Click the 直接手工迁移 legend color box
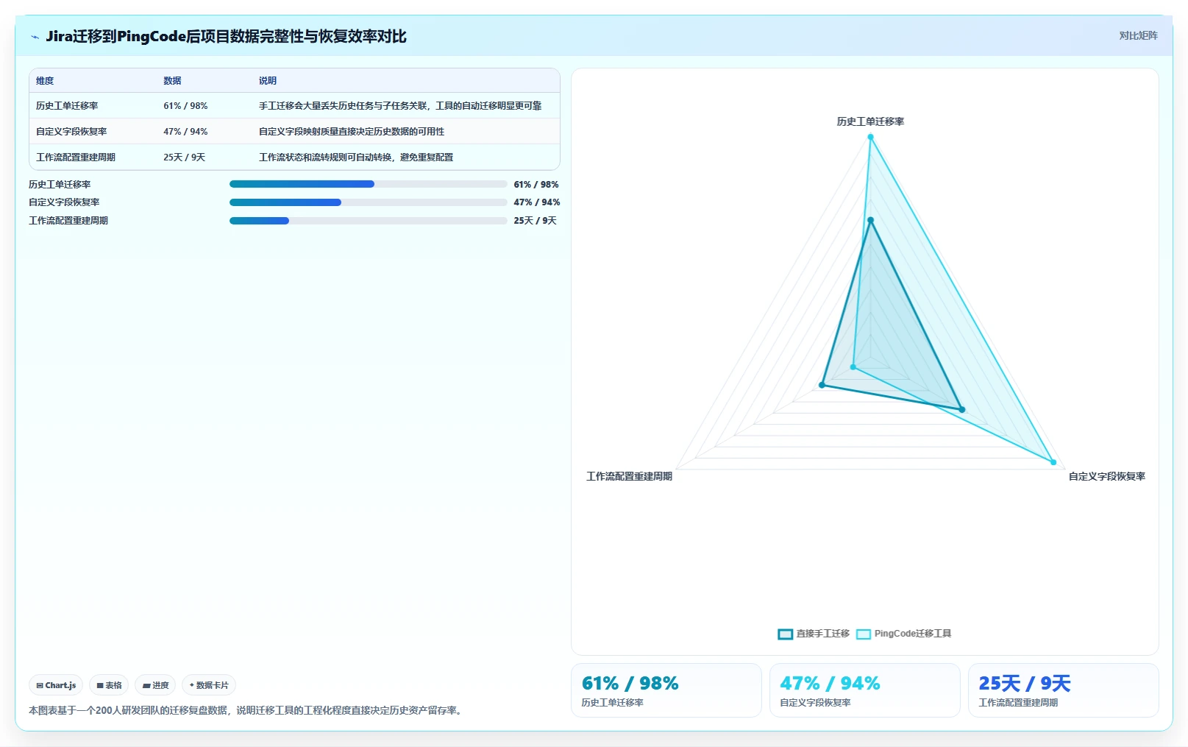 786,634
